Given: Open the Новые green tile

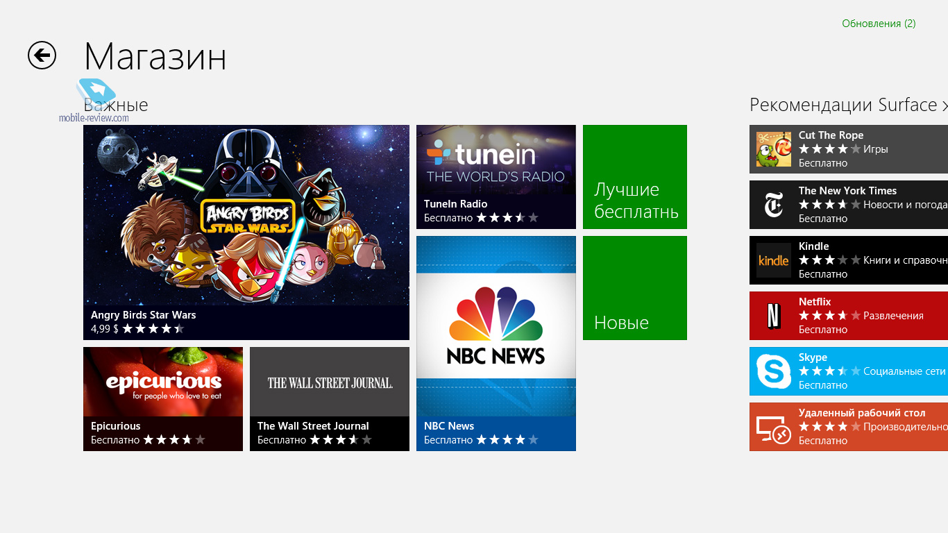Looking at the screenshot, I should tap(635, 288).
